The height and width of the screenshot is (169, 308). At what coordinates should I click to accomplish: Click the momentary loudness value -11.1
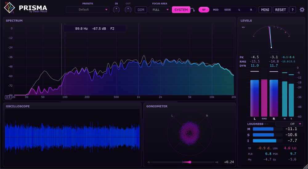coord(291,129)
